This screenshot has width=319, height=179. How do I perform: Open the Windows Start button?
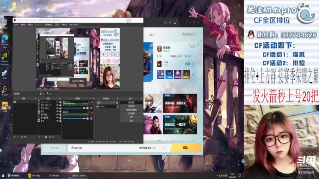point(3,175)
